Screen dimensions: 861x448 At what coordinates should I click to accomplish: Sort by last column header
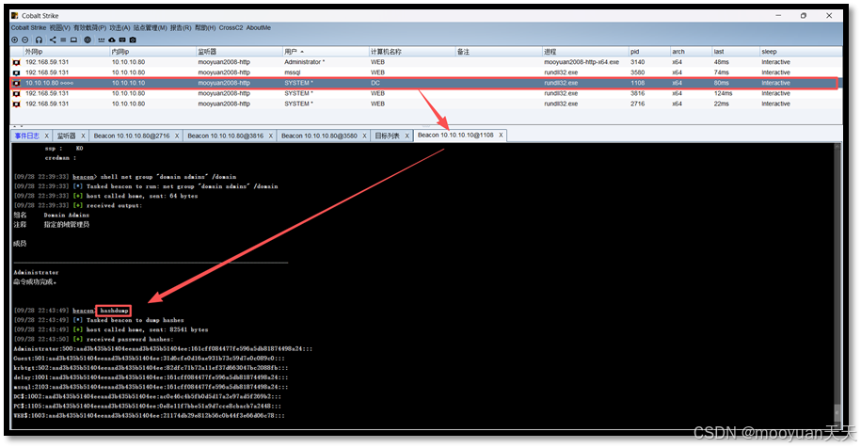click(735, 52)
